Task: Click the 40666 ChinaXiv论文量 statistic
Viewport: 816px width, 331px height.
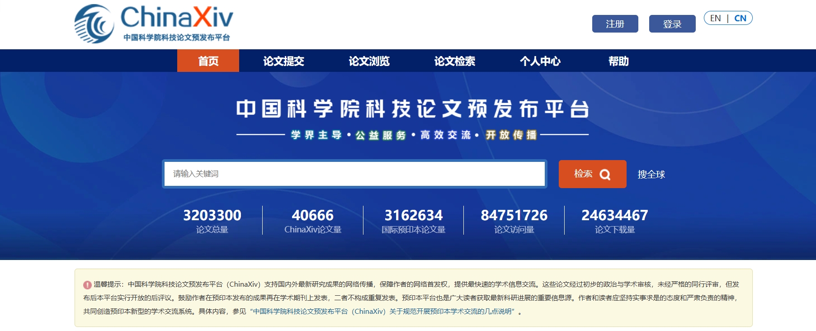Action: pos(312,221)
